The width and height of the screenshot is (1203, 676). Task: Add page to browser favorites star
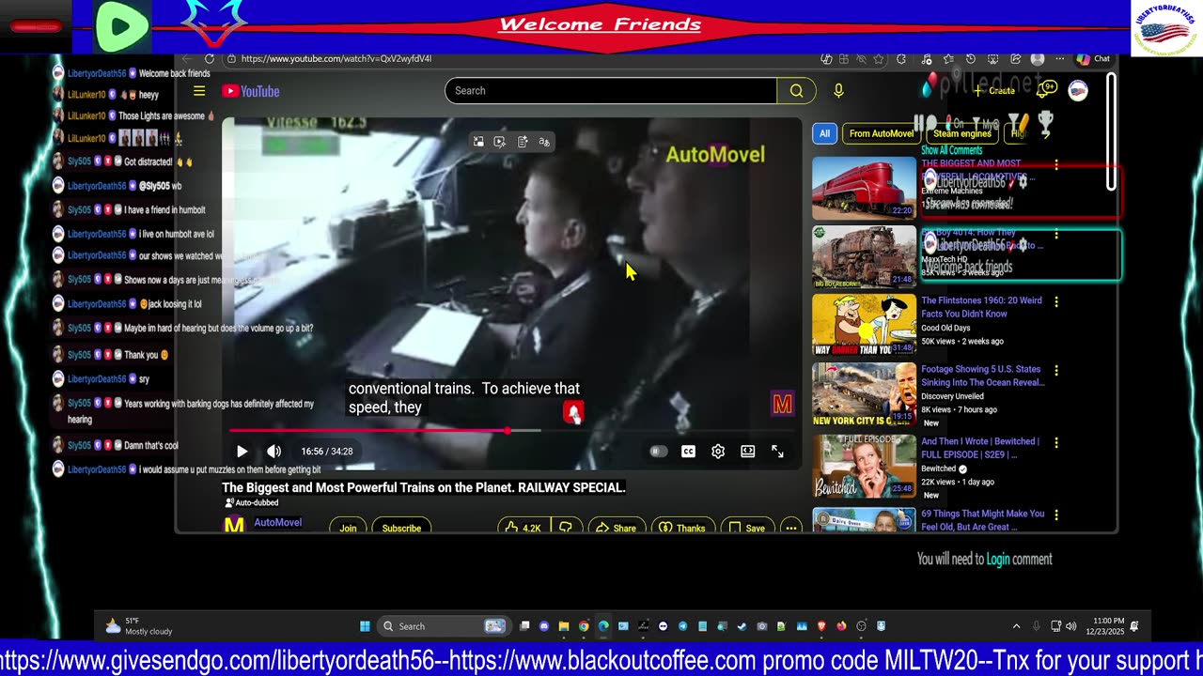pyautogui.click(x=878, y=58)
